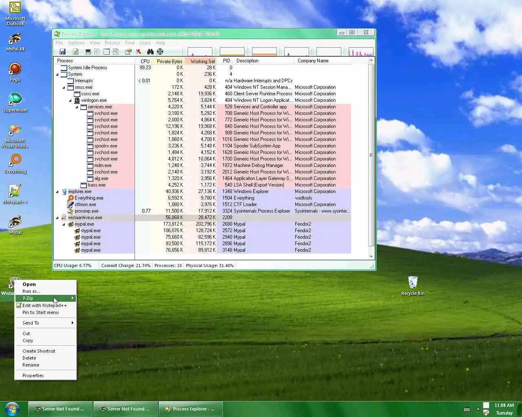Choose Edit with Notepad++ context entry
The height and width of the screenshot is (417, 522).
(x=45, y=305)
